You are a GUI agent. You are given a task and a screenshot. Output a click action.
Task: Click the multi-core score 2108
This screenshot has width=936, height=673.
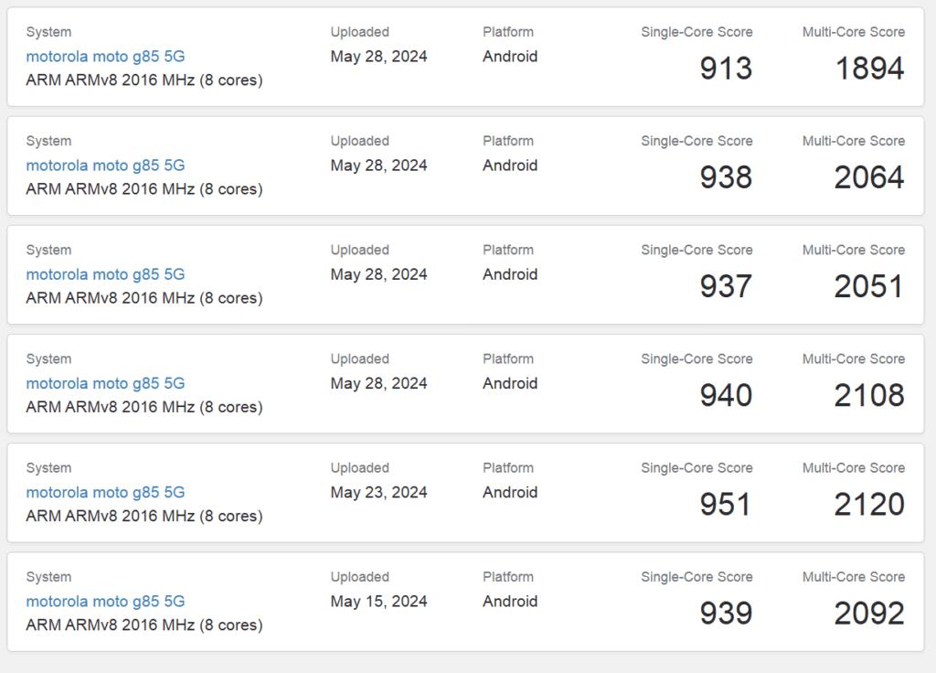click(x=870, y=395)
